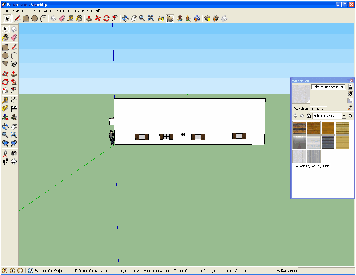Pick the Eraser tool in left toolbar
The height and width of the screenshot is (275, 356).
(x=14, y=37)
